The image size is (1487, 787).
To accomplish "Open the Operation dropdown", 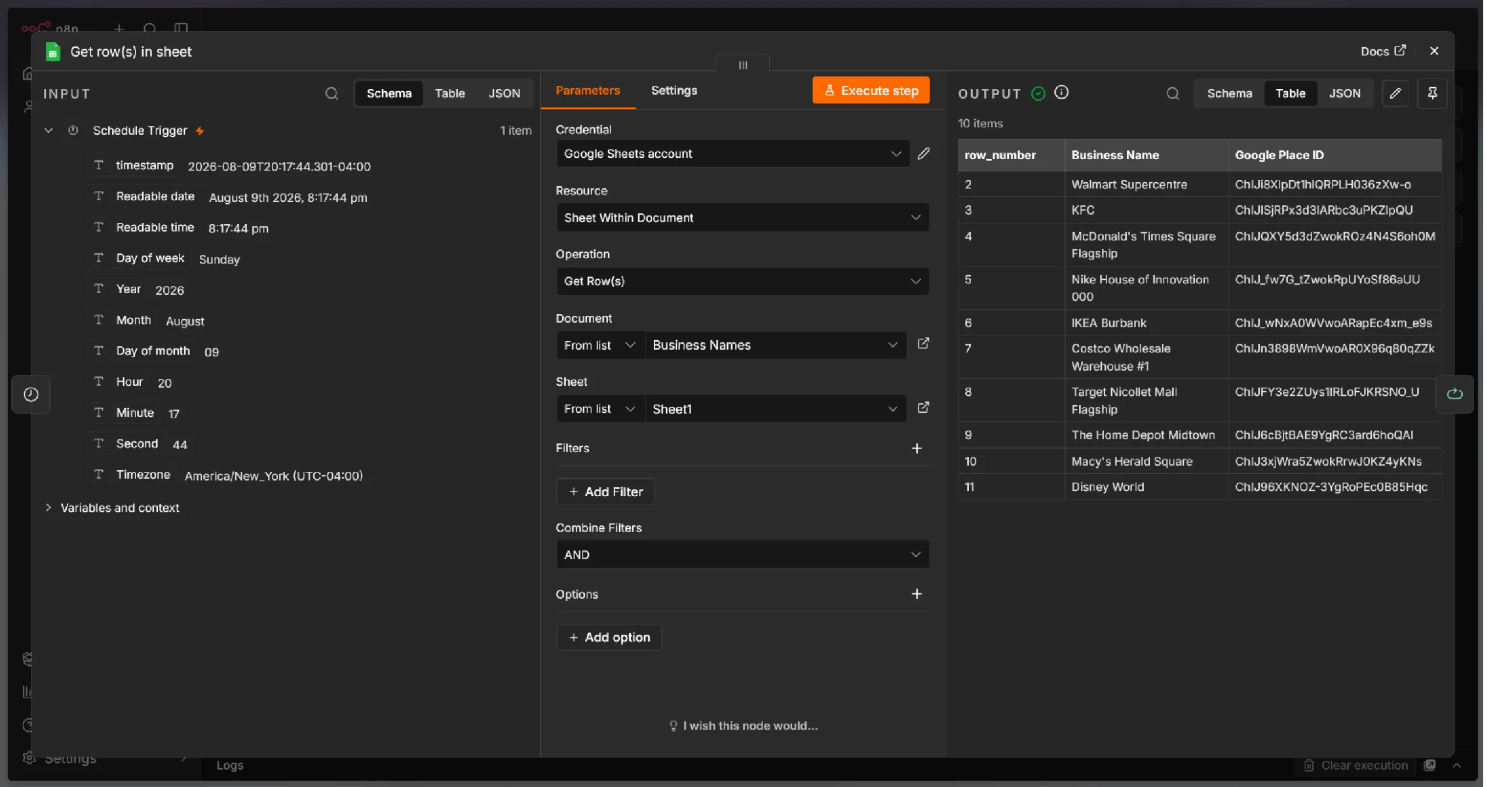I will coord(742,281).
